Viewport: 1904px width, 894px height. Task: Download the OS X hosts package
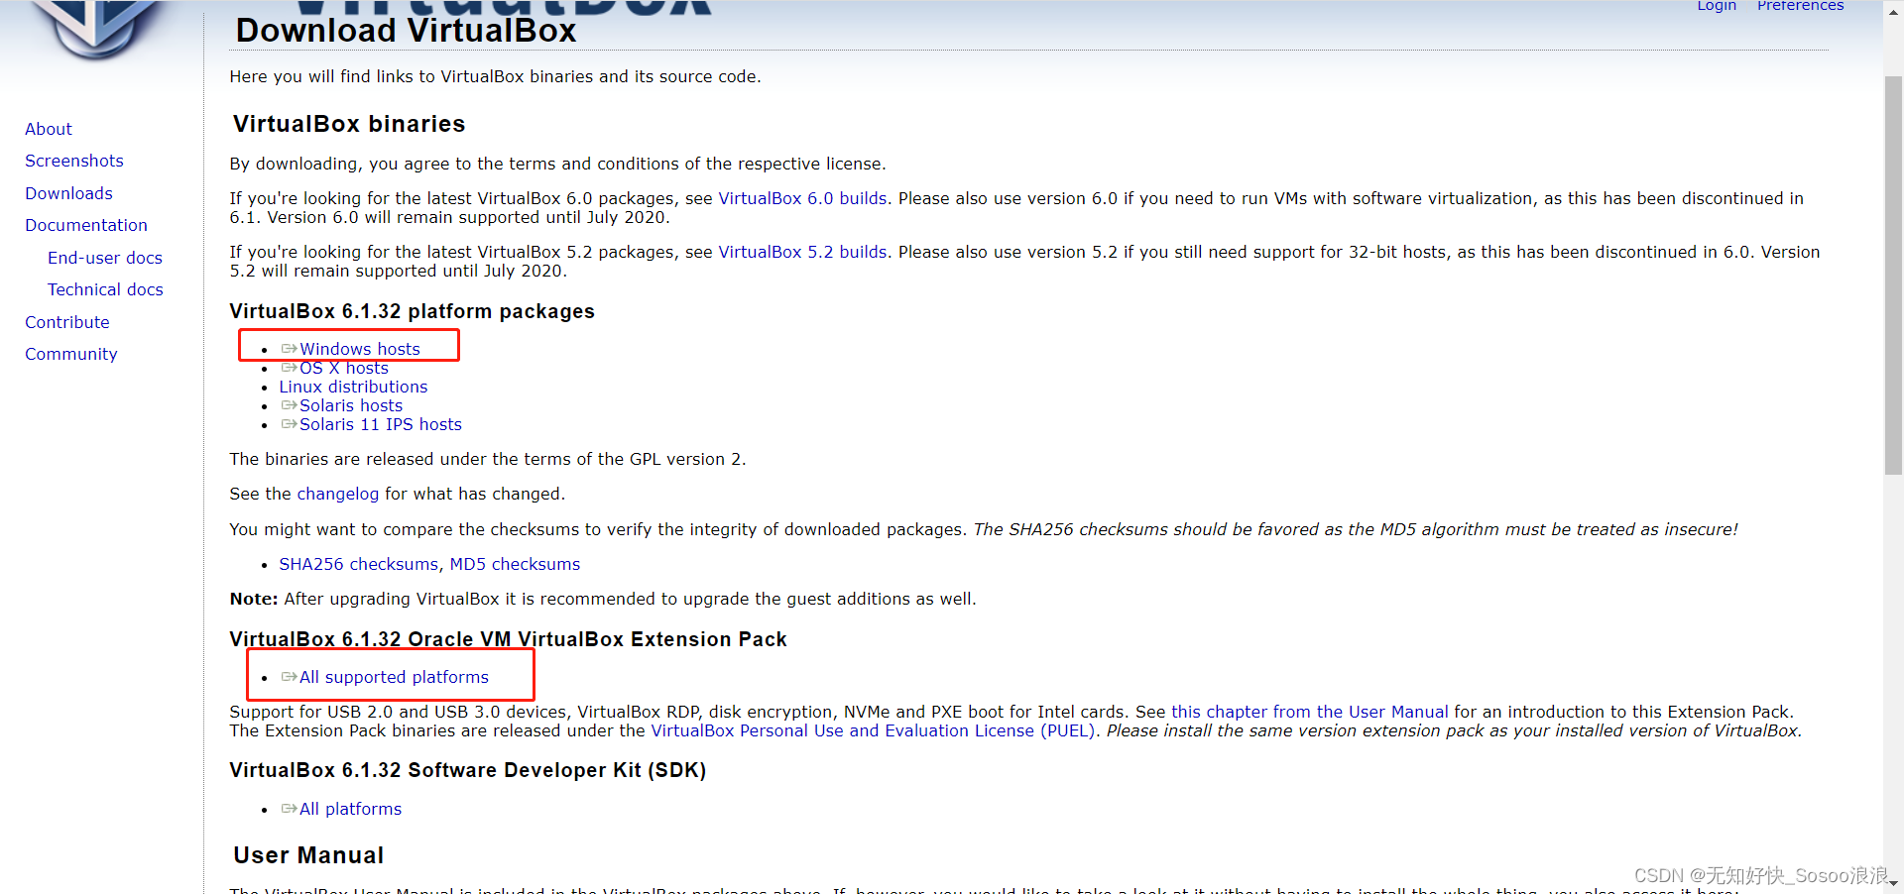(x=344, y=368)
